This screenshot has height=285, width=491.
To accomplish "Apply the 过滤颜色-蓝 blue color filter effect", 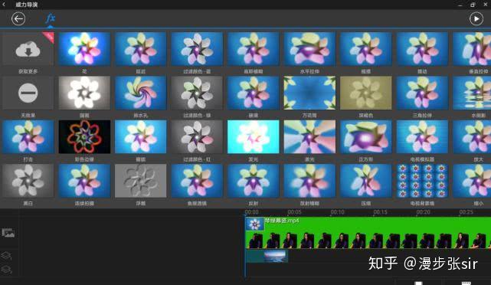I will click(197, 49).
